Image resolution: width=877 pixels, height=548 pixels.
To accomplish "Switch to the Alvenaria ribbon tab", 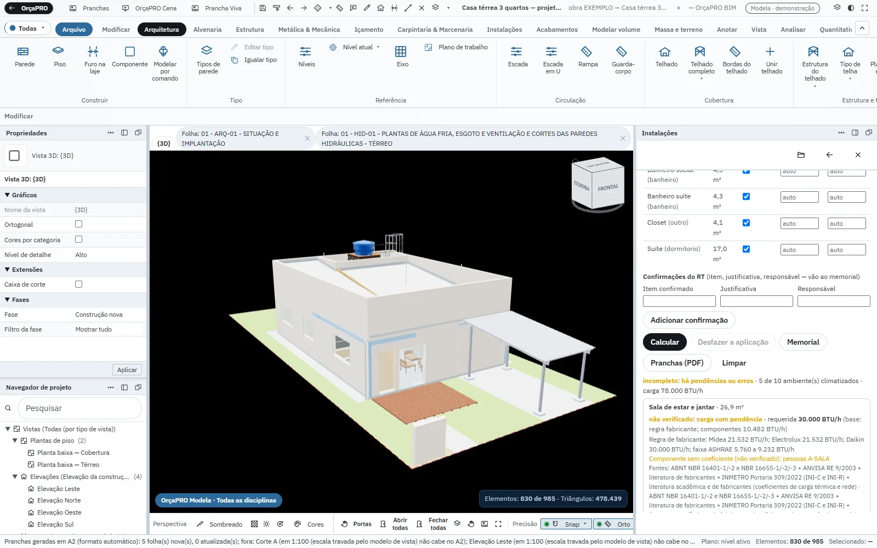I will click(x=207, y=30).
